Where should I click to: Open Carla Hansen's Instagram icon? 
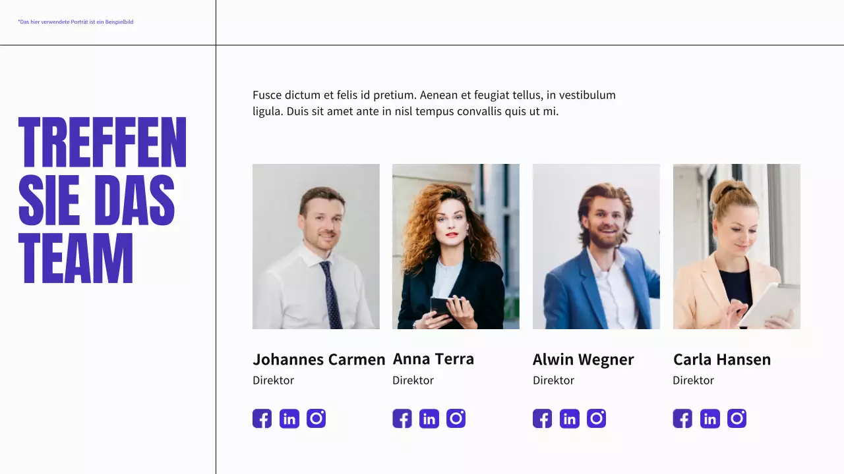(x=737, y=419)
